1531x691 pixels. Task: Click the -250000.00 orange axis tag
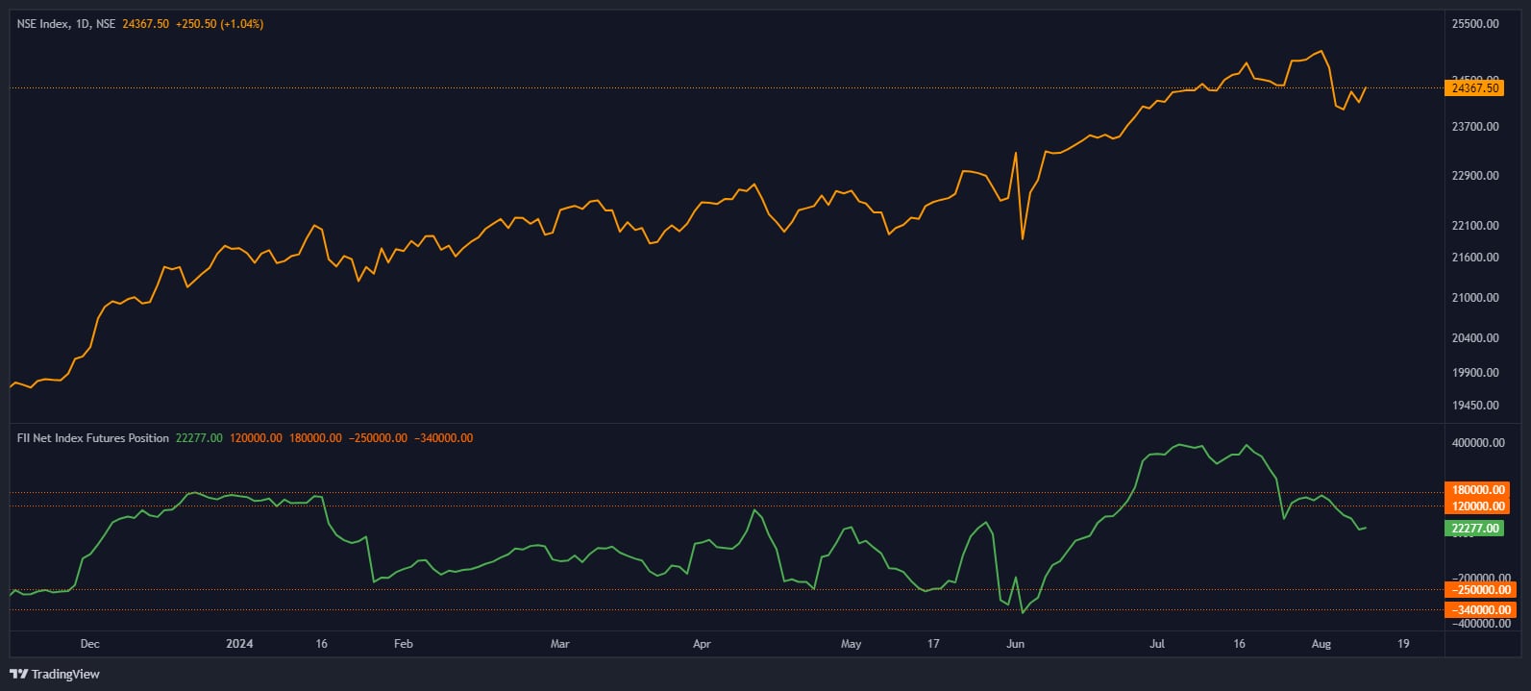point(1479,590)
